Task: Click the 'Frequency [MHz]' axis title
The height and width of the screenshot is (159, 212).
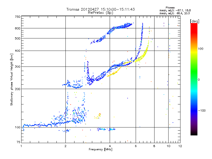Action: click(x=100, y=149)
